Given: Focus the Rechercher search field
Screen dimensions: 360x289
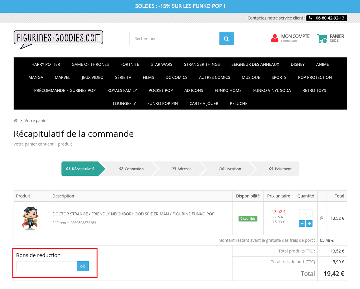Looking at the screenshot, I should tap(174, 39).
